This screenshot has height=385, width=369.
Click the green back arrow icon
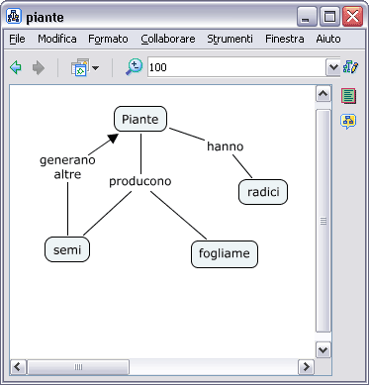pyautogui.click(x=16, y=67)
